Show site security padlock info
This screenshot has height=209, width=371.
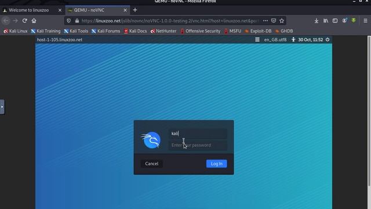(x=77, y=21)
